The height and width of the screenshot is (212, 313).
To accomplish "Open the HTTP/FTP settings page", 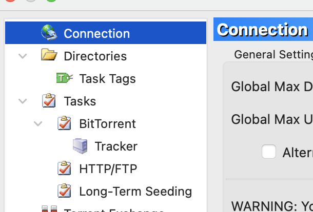I will [108, 168].
